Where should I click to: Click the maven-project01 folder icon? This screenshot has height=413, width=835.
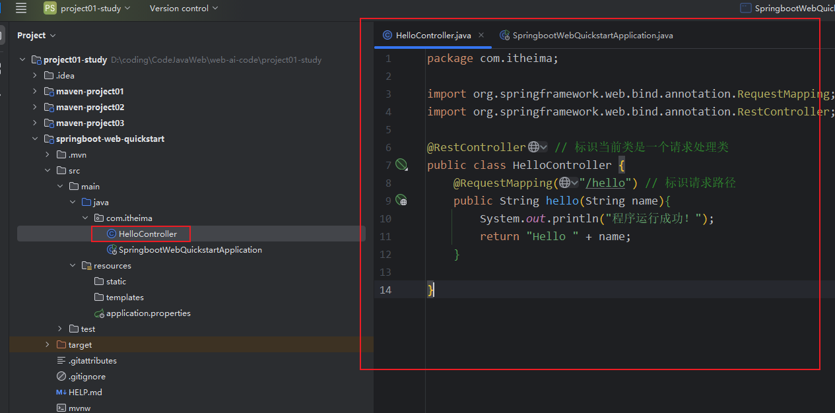click(48, 91)
